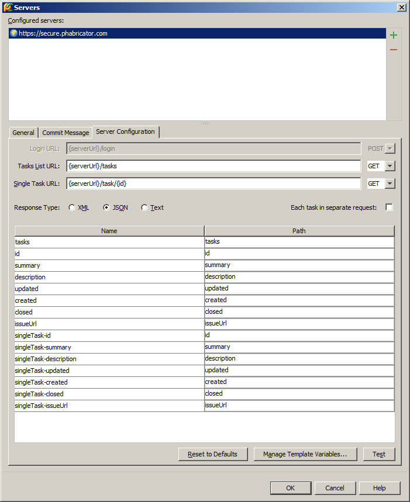The image size is (410, 502).
Task: Select the singleTask-created Name cell
Action: [x=109, y=382]
